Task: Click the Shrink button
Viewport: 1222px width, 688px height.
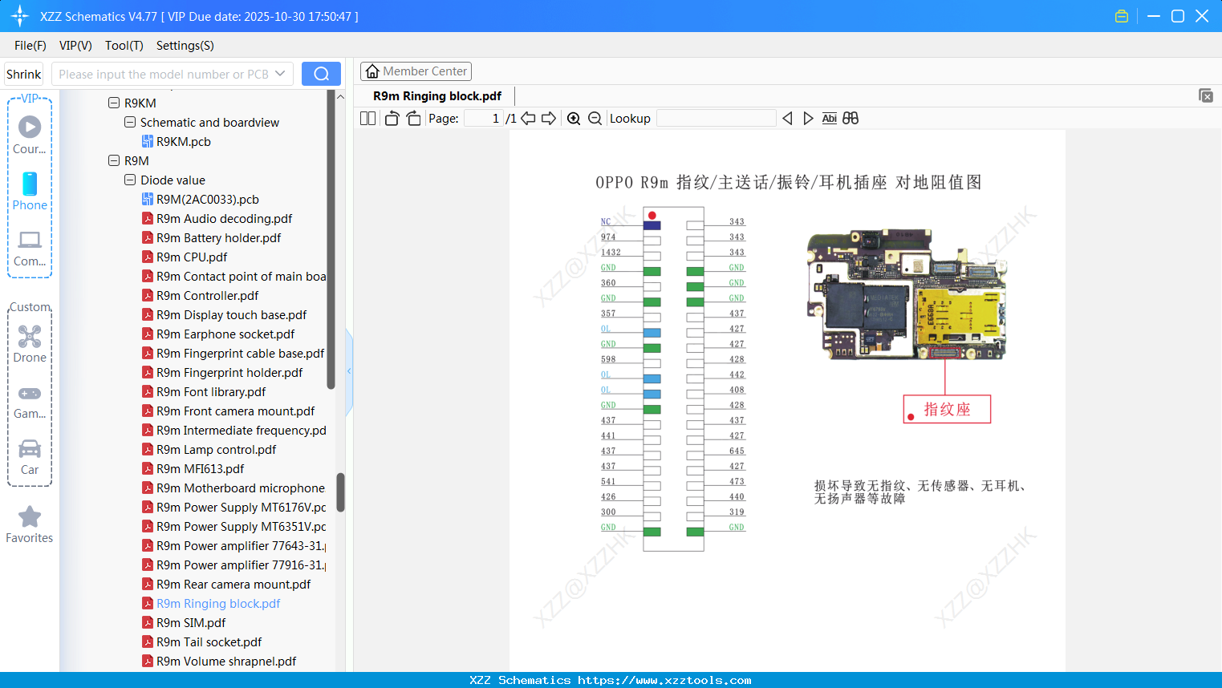Action: [x=23, y=73]
